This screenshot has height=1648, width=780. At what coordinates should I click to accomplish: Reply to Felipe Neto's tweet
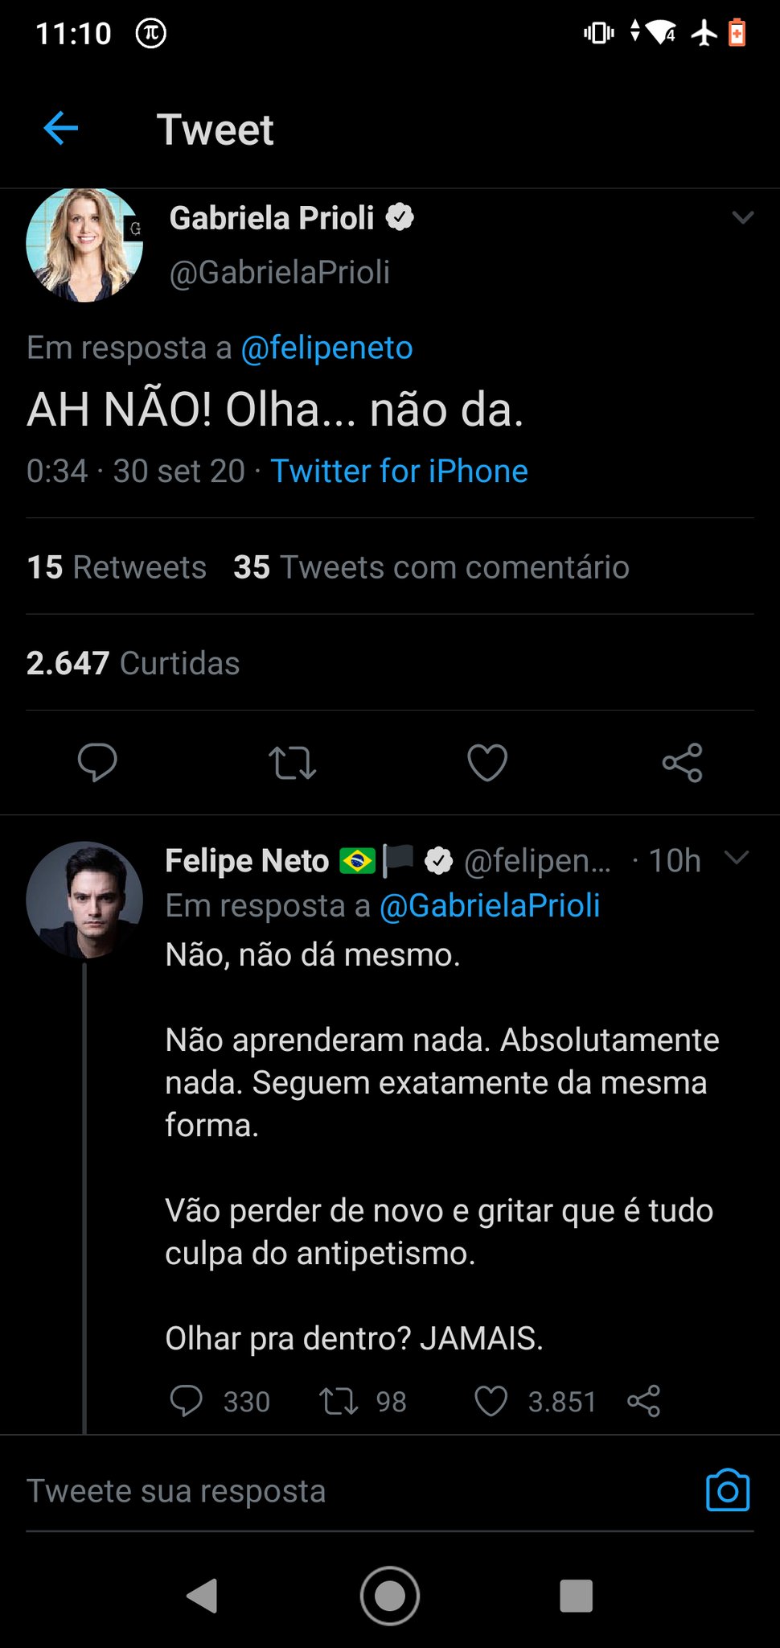(x=186, y=1401)
